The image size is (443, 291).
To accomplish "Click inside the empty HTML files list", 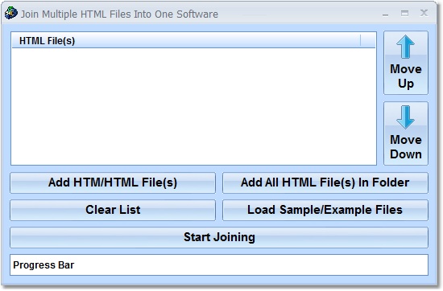I will tap(193, 106).
